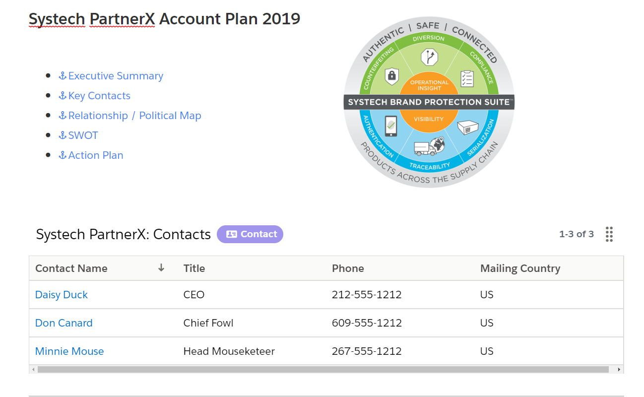Click the scrollbar right arrow
This screenshot has height=397, width=644.
619,369
